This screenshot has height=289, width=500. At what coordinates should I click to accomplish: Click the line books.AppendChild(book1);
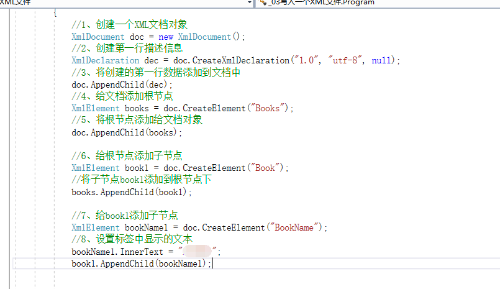(x=132, y=192)
